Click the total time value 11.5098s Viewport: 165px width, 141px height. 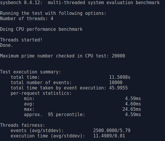coord(120,77)
